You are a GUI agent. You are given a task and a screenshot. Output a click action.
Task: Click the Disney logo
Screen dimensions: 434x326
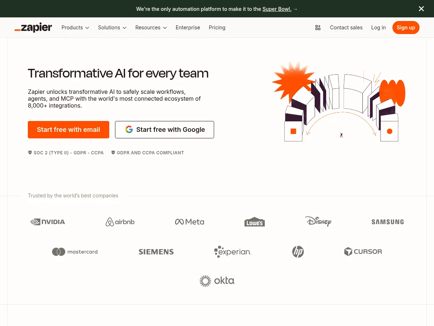pyautogui.click(x=318, y=222)
